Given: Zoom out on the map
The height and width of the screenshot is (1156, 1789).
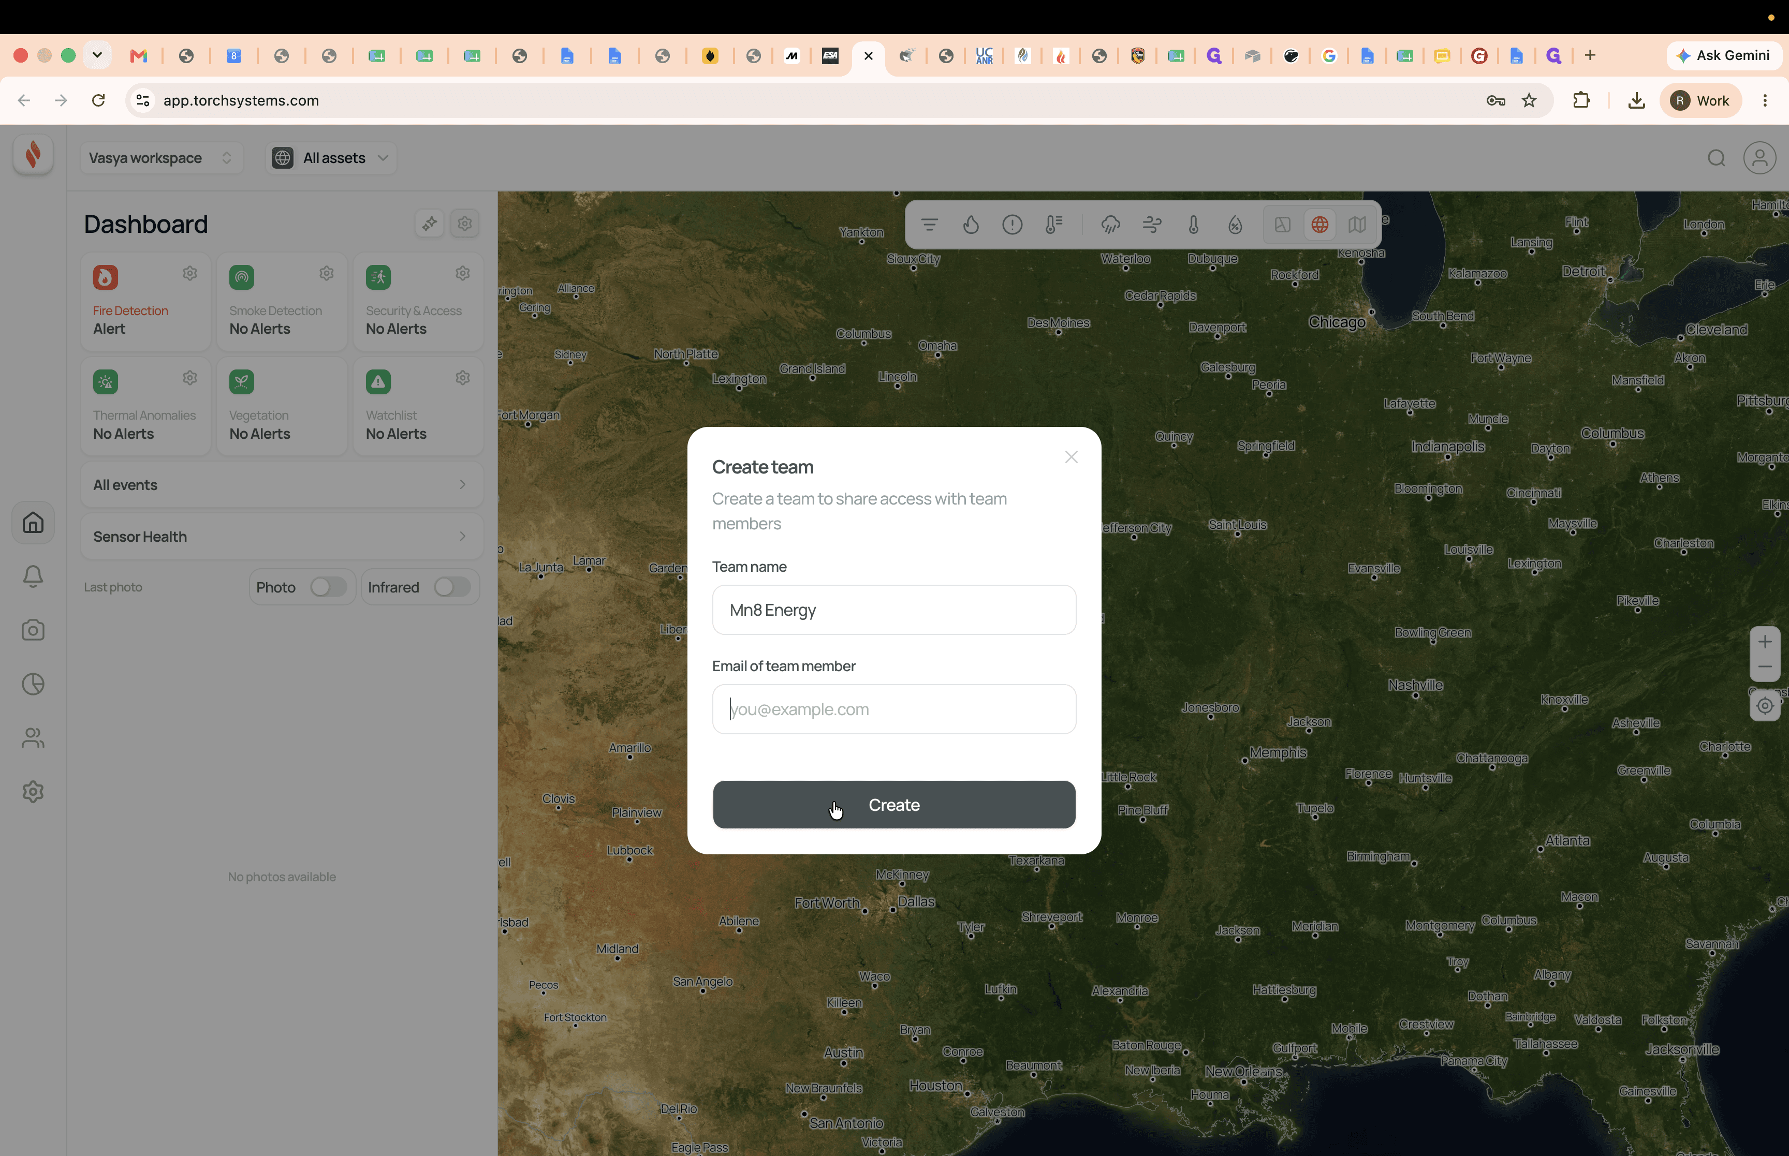Looking at the screenshot, I should point(1764,668).
